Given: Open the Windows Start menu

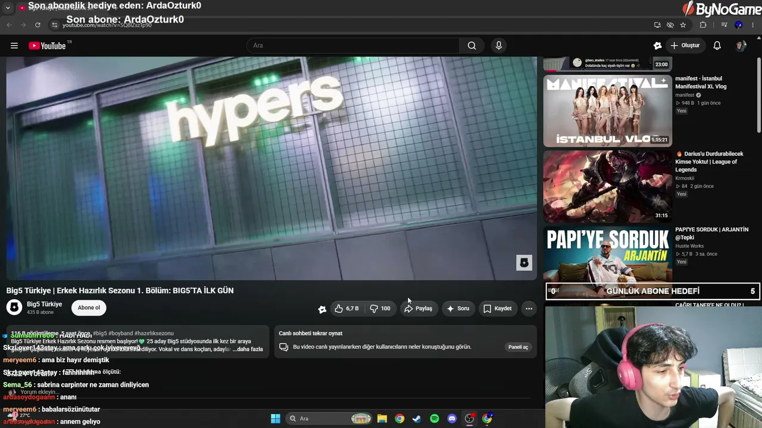Looking at the screenshot, I should point(276,418).
